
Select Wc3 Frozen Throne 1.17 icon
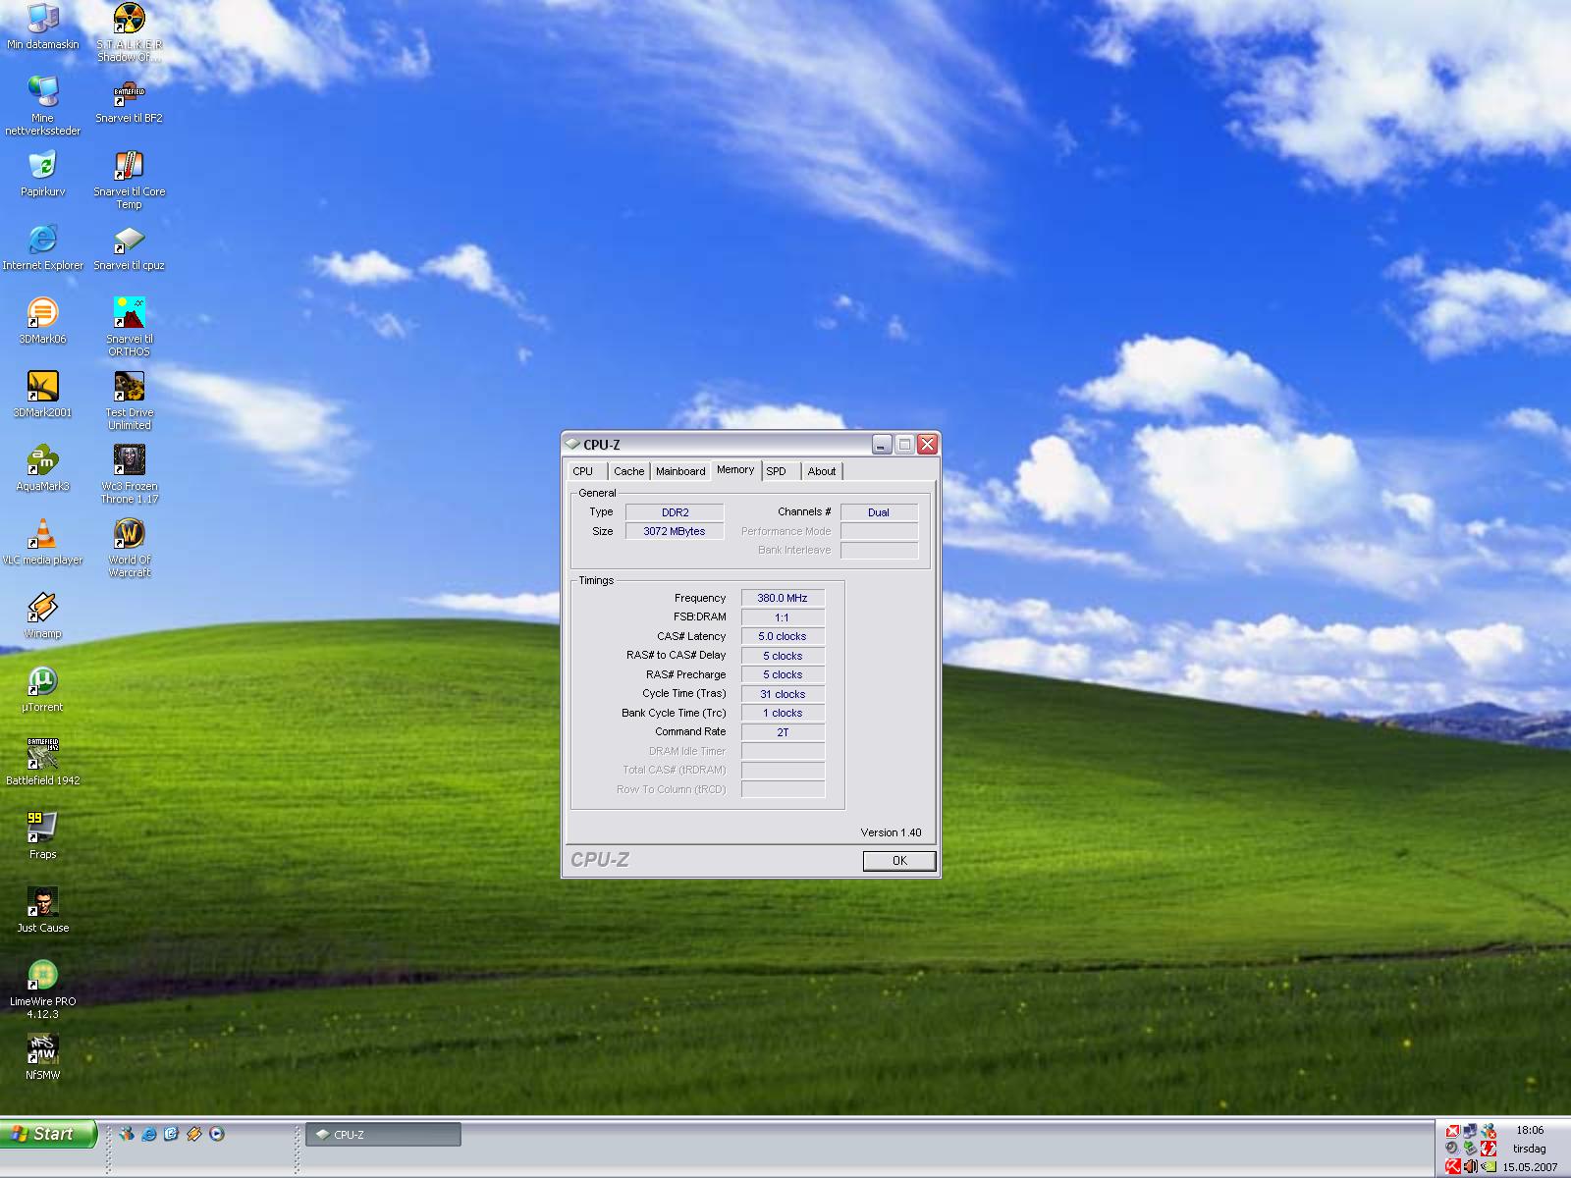coord(129,475)
